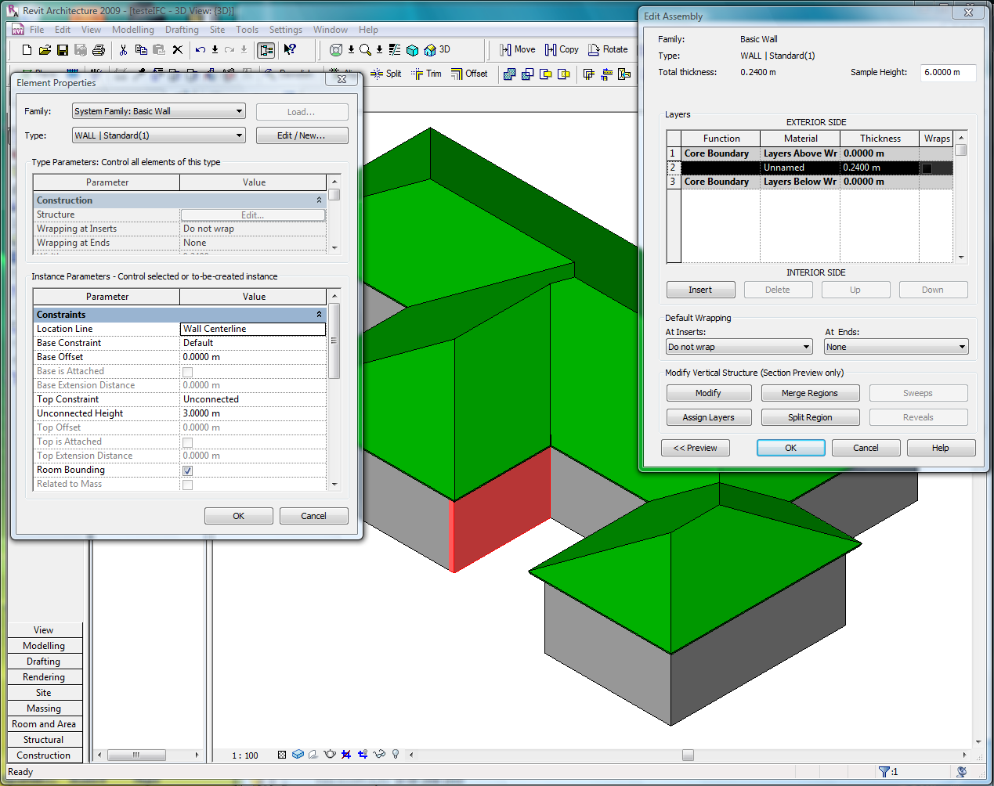Toggle the Top is Attached checkbox
The image size is (994, 786).
coord(187,442)
